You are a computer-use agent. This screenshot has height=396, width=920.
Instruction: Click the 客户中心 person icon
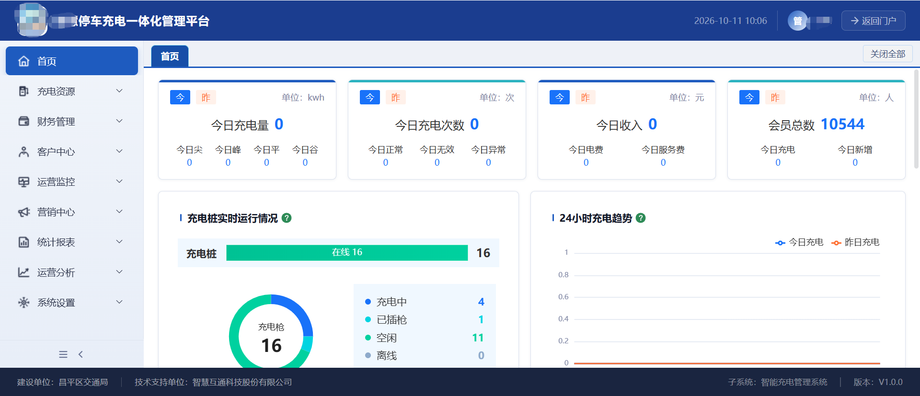tap(23, 152)
